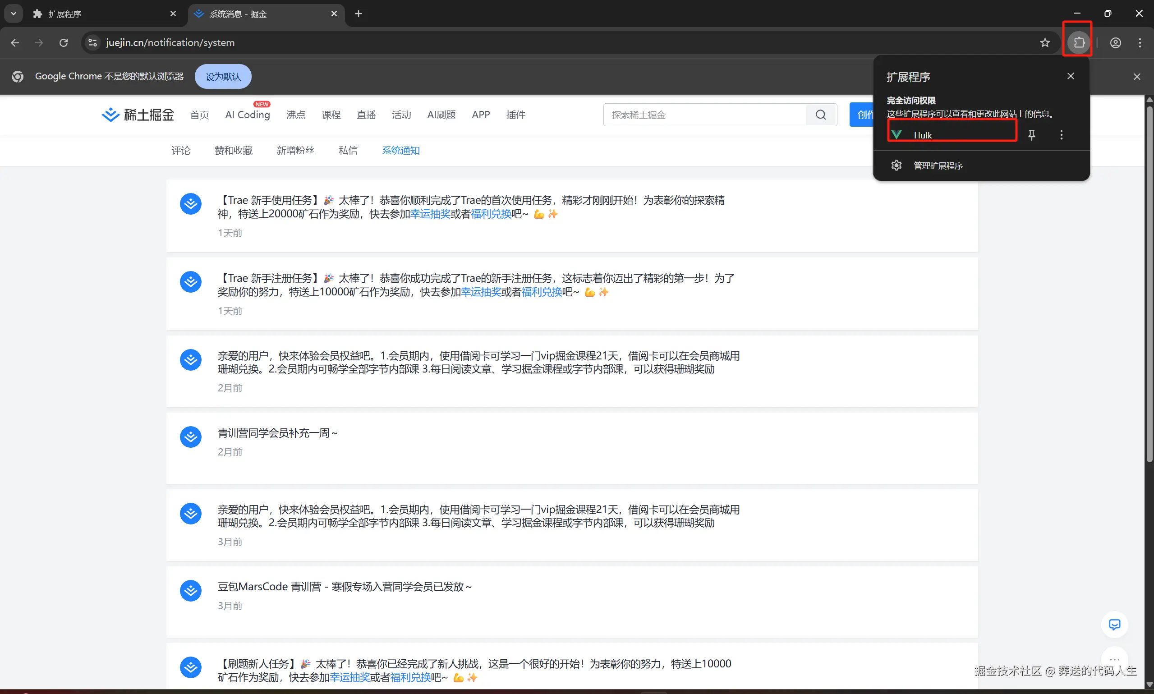This screenshot has height=694, width=1154.
Task: Open the 私信 tab
Action: [x=348, y=151]
